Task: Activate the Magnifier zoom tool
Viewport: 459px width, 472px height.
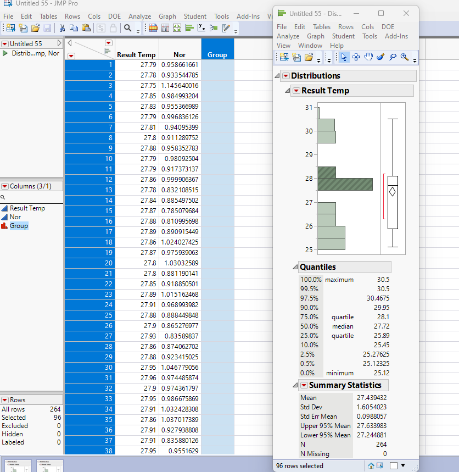Action: pos(405,57)
